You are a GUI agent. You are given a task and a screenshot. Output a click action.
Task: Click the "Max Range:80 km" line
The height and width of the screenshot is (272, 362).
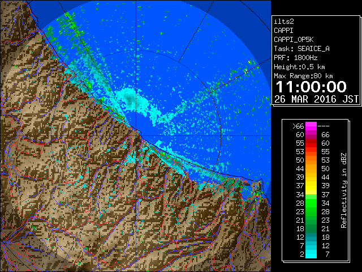pyautogui.click(x=303, y=76)
